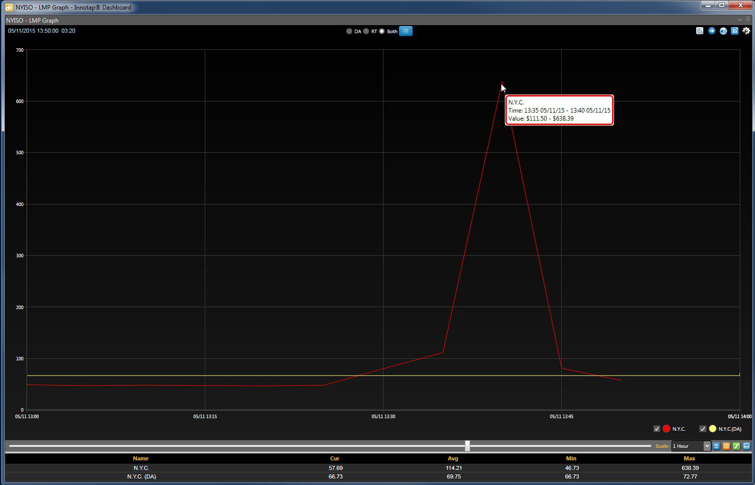Viewport: 755px width, 485px height.
Task: Click the 05/11 13:45 axis label
Action: click(561, 417)
